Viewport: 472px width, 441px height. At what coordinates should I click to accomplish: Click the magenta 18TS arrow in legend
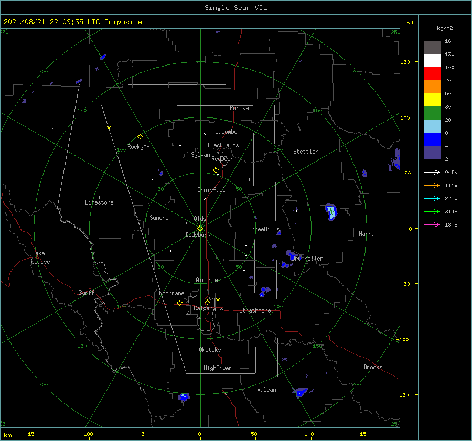(x=432, y=224)
